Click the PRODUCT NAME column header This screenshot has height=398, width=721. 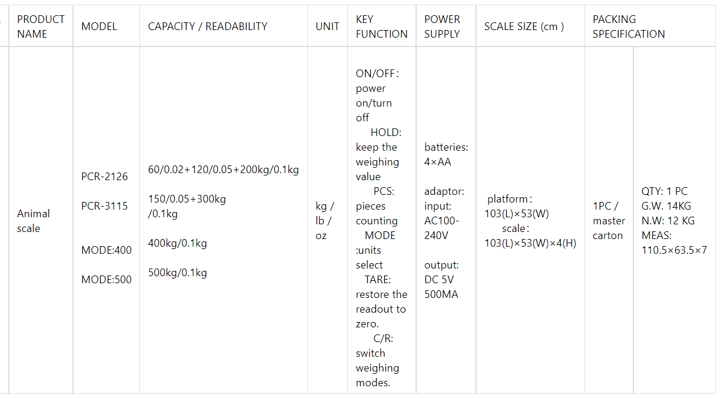(41, 26)
